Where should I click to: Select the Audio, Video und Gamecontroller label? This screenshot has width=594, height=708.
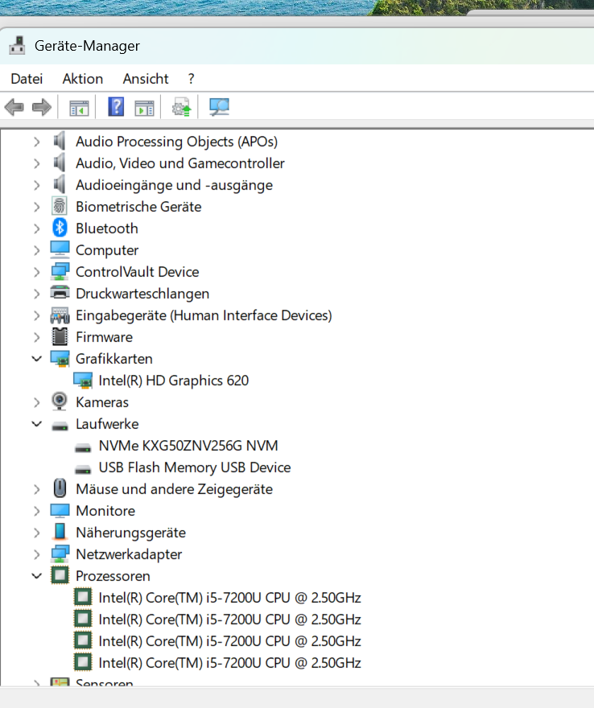(179, 163)
